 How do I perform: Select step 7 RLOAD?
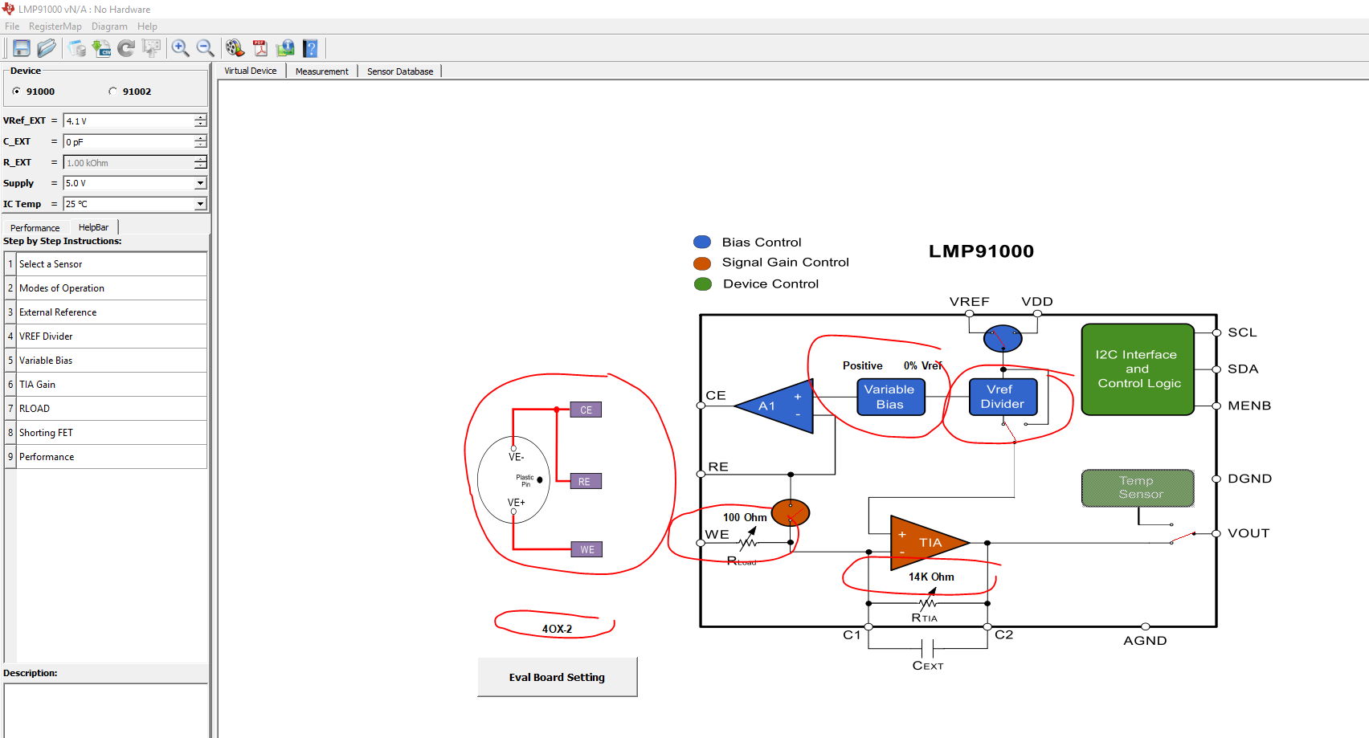[105, 409]
